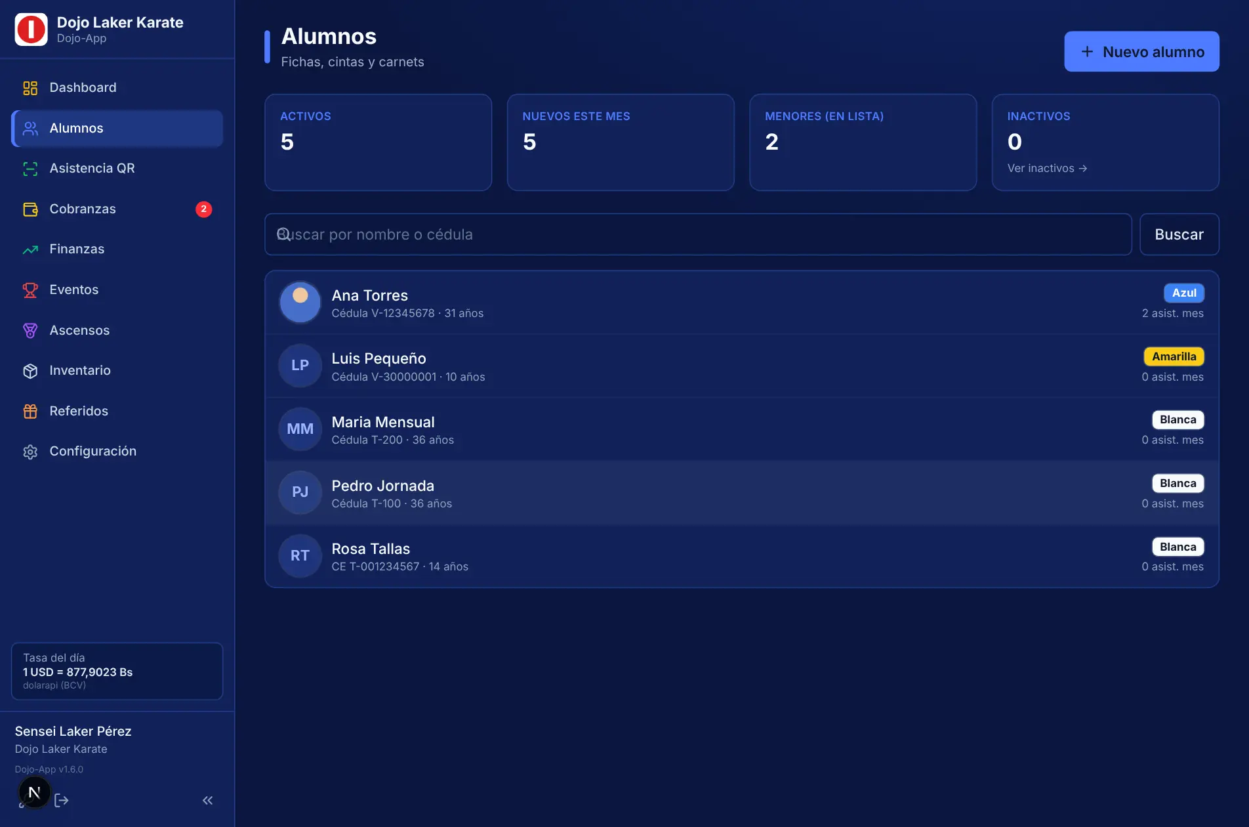Click the Referidos gift icon
Image resolution: width=1249 pixels, height=827 pixels.
[30, 412]
